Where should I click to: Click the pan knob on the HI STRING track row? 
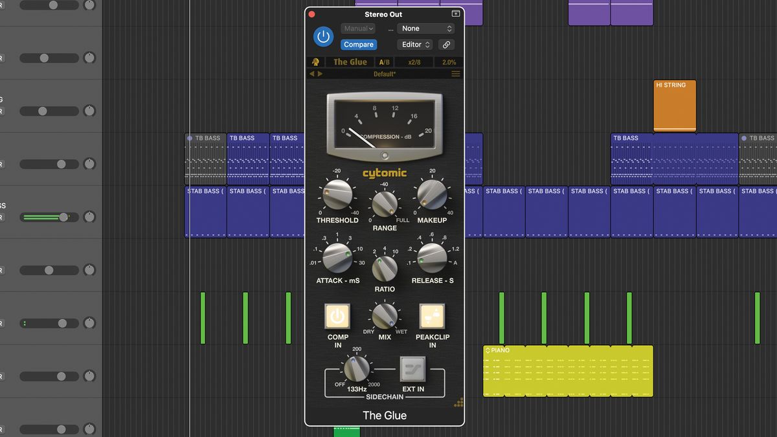click(x=89, y=111)
